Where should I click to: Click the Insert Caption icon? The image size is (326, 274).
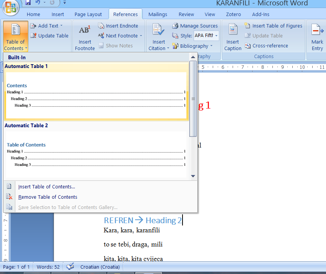233,29
